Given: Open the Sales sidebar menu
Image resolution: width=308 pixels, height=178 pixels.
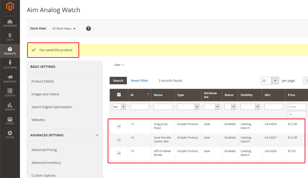Looking at the screenshot, I should point(10,37).
